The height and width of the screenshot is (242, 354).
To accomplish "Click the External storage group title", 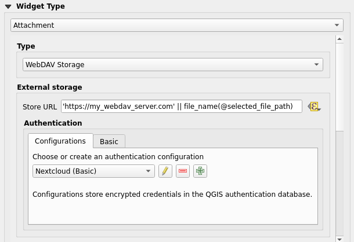I will point(49,87).
